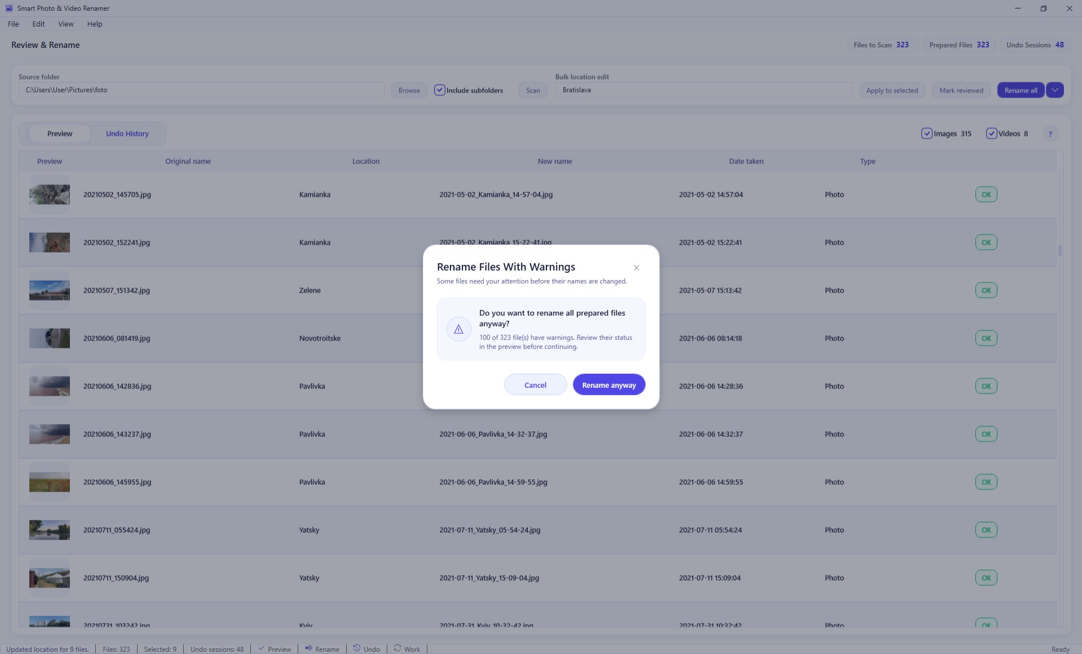Open the Help menu
1082x654 pixels.
95,24
